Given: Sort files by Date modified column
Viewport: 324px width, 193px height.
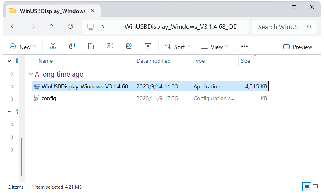Looking at the screenshot, I should pyautogui.click(x=153, y=61).
